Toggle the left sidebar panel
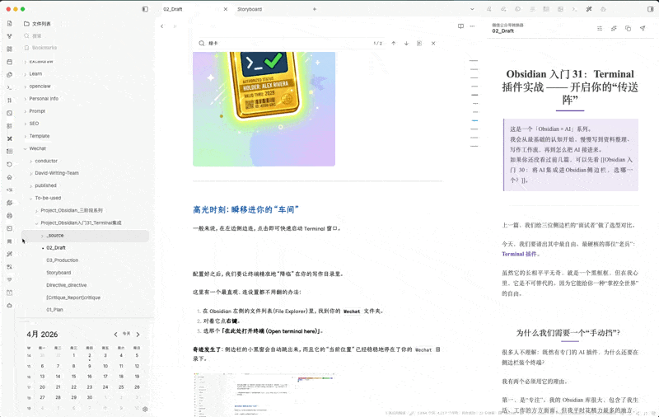 tap(145, 9)
